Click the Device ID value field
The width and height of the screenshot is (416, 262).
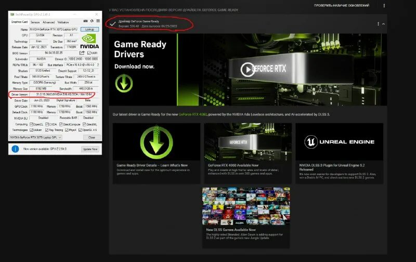click(83, 59)
